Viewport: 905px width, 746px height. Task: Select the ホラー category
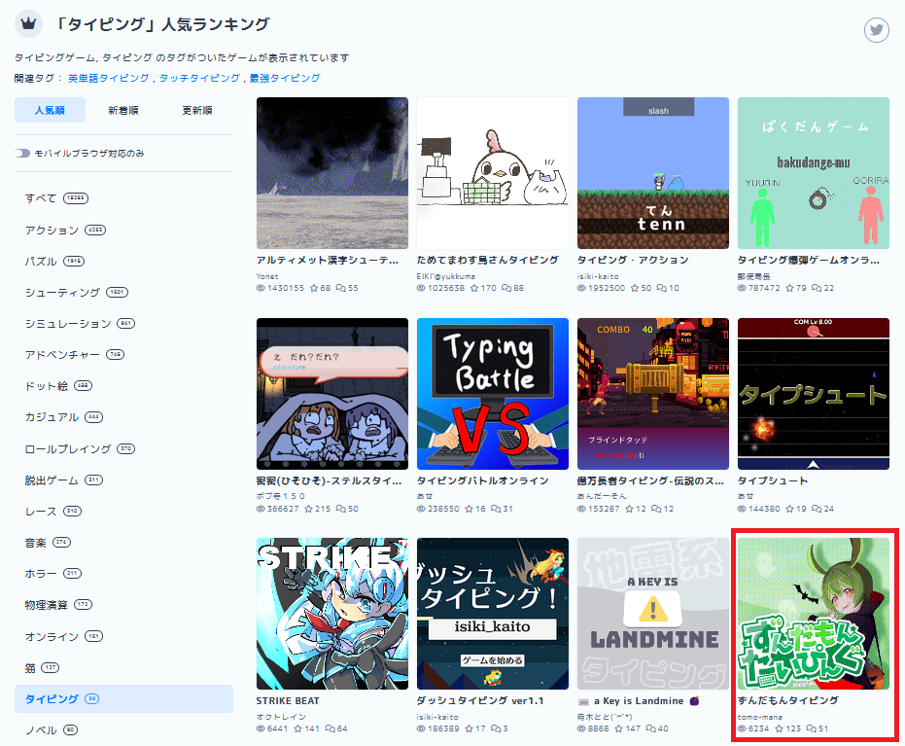click(x=123, y=573)
